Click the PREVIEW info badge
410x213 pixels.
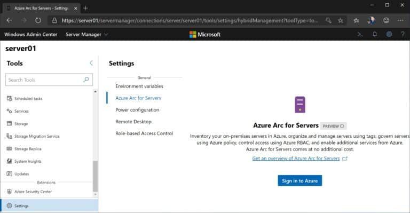[x=333, y=126]
